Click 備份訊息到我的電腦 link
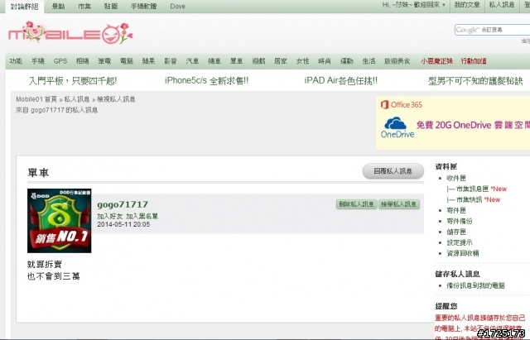Viewport: 530px width, 340px height. 475,285
